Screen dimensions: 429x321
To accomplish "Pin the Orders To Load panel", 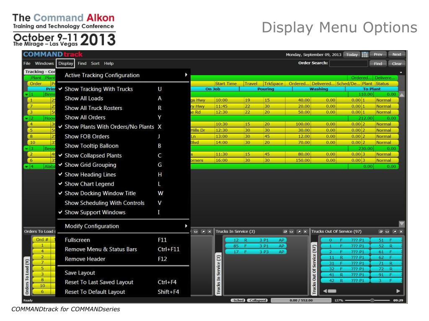I will coord(203,232).
